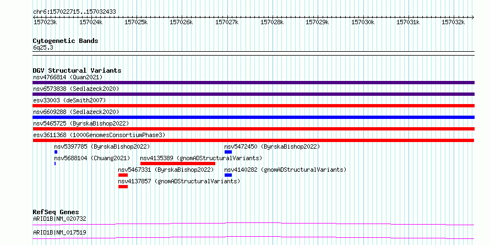Click the nsv6609288 (Sedlazeck2020) label

pos(76,112)
